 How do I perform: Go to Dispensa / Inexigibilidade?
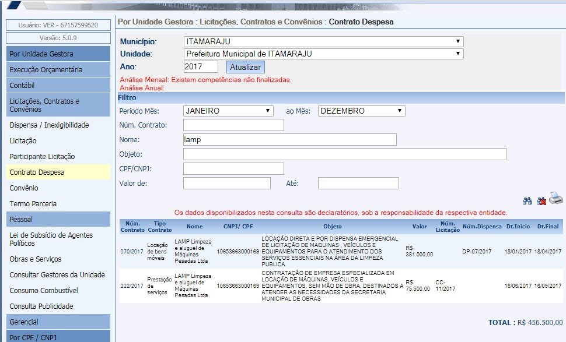point(49,125)
